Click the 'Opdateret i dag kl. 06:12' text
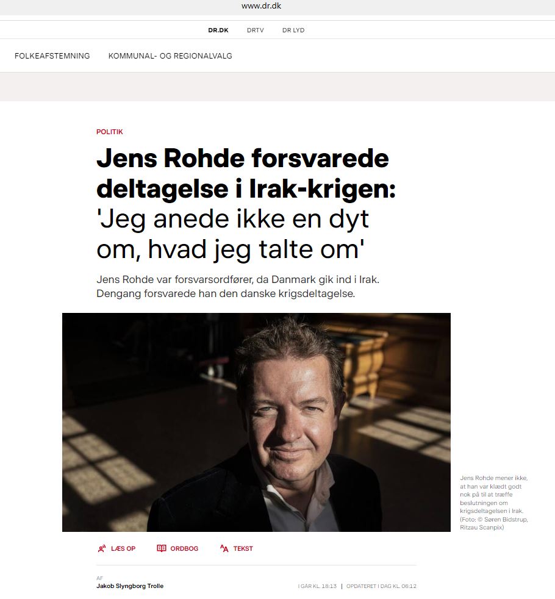The image size is (555, 599). tap(381, 586)
